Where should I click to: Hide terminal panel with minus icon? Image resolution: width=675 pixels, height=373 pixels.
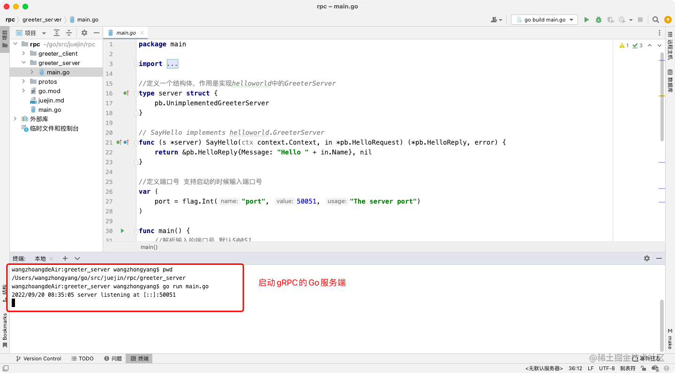click(x=659, y=258)
